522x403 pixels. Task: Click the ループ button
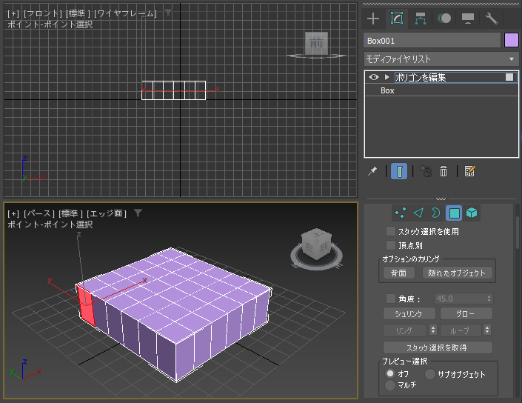(x=461, y=330)
